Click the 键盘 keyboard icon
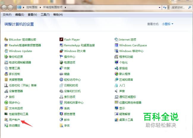The width and height of the screenshot is (193, 138). click(61, 74)
